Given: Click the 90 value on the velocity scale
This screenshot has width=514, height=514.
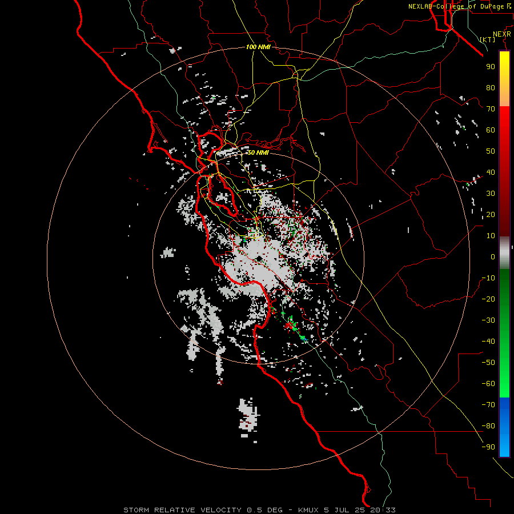Looking at the screenshot, I should [491, 67].
